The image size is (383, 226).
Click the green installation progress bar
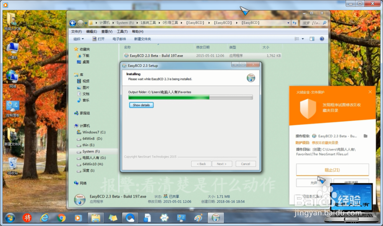coord(190,97)
